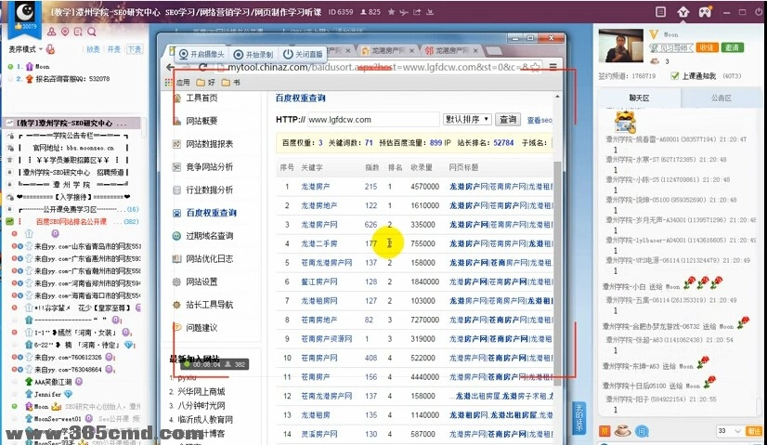Screen dimensions: 767x445
Task: Switch to the 公告区 tab
Action: click(x=721, y=98)
